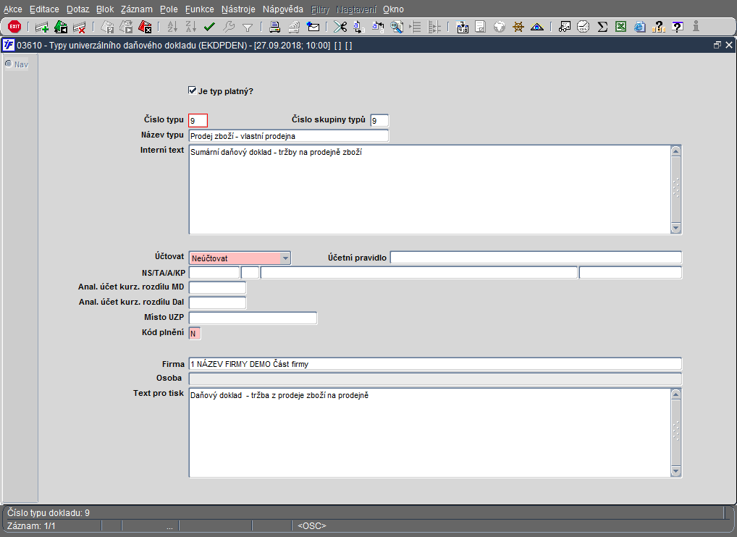Screen dimensions: 737x537
Task: Click the envelope send-mail icon
Action: point(313,28)
